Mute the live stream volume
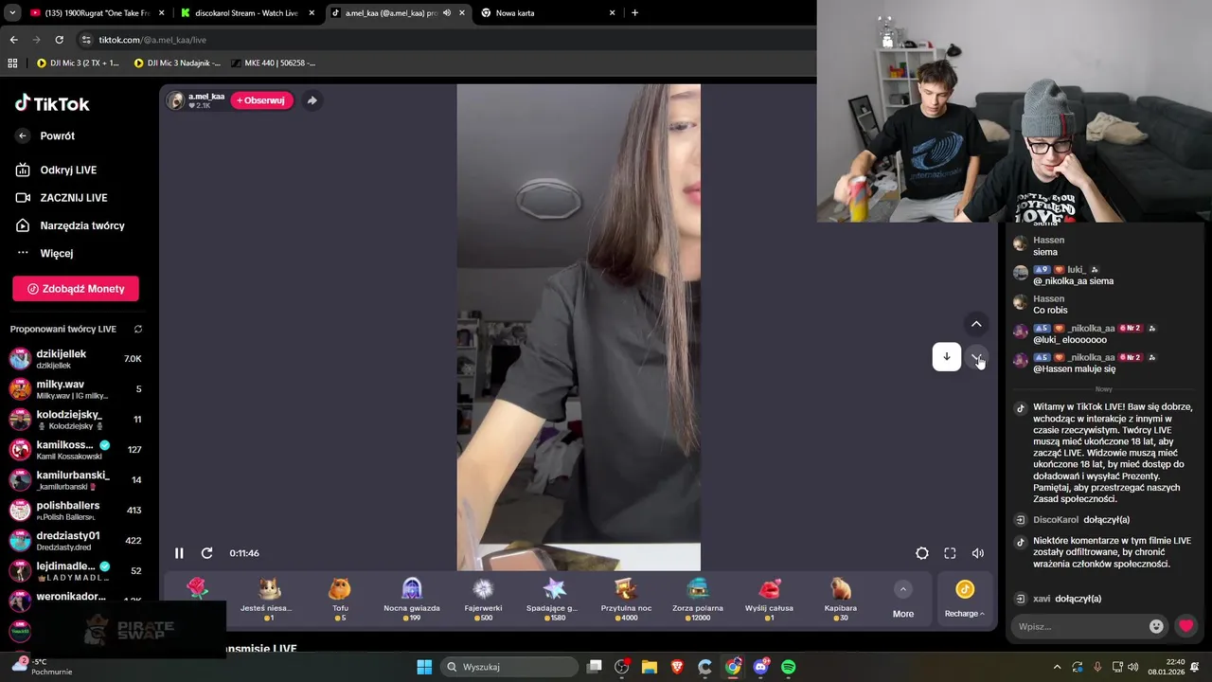 click(x=978, y=553)
